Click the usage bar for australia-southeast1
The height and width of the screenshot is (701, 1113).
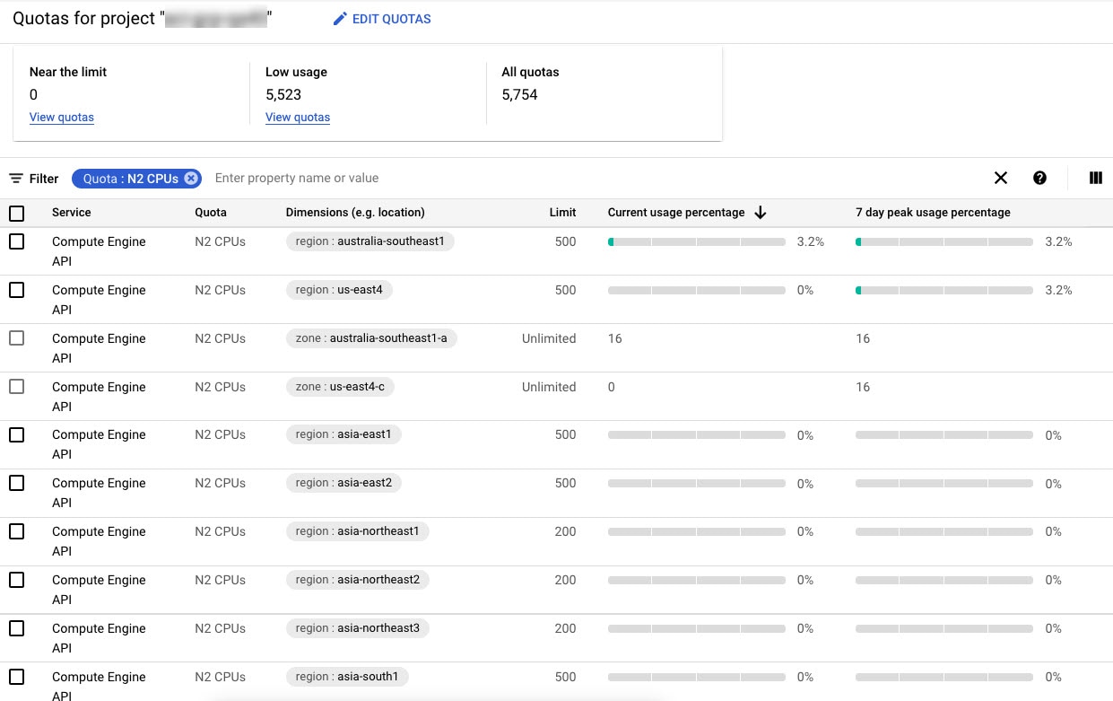(x=697, y=241)
